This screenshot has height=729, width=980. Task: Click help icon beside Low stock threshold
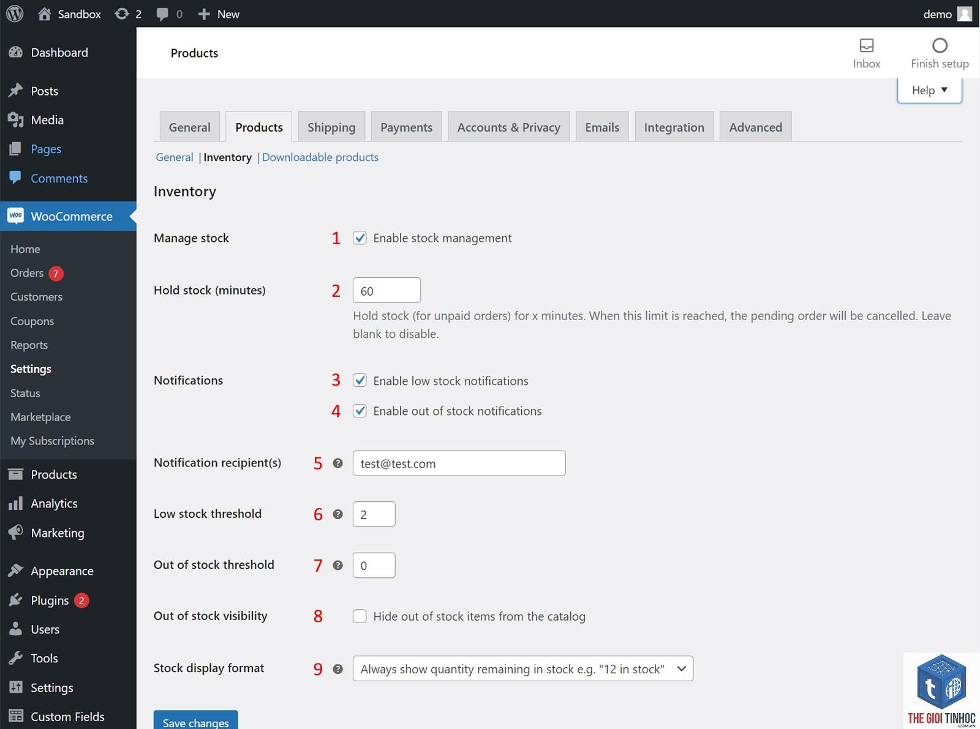tap(337, 514)
